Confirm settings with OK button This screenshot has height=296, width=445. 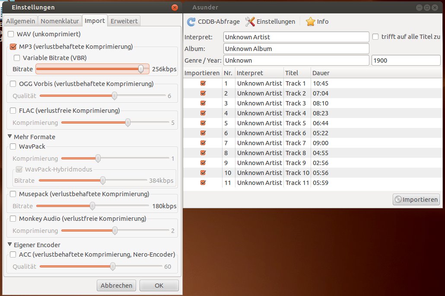159,286
